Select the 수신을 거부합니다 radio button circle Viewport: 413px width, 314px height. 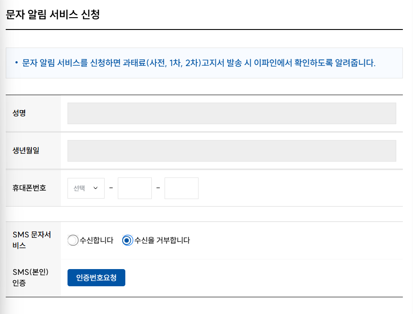click(127, 240)
